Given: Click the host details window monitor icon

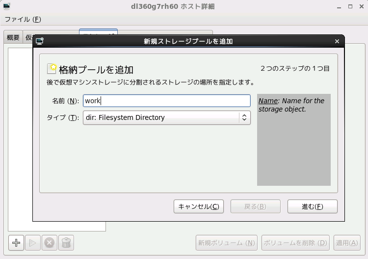Looking at the screenshot, I should [6, 6].
